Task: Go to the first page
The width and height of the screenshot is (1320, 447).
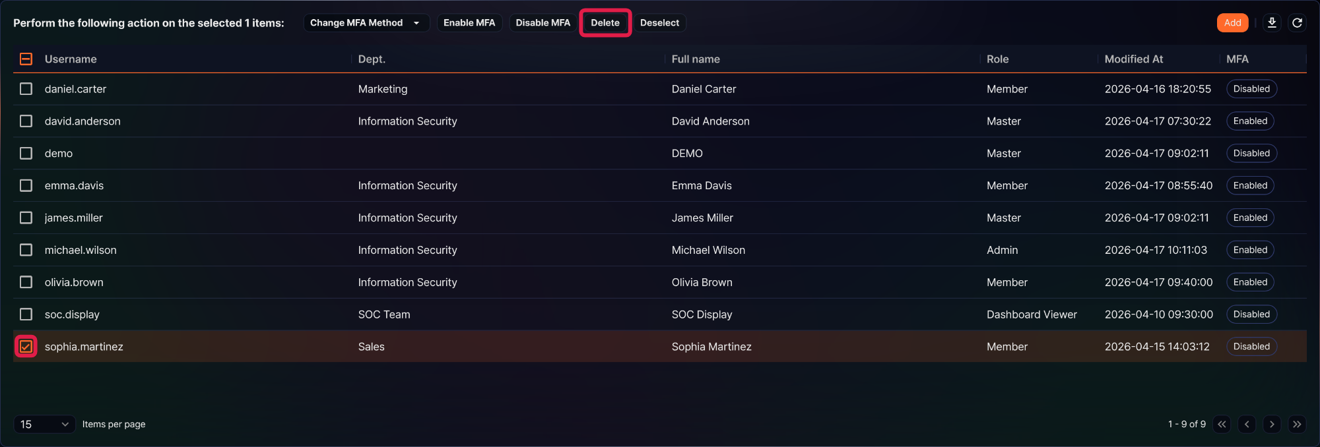Action: pos(1222,424)
